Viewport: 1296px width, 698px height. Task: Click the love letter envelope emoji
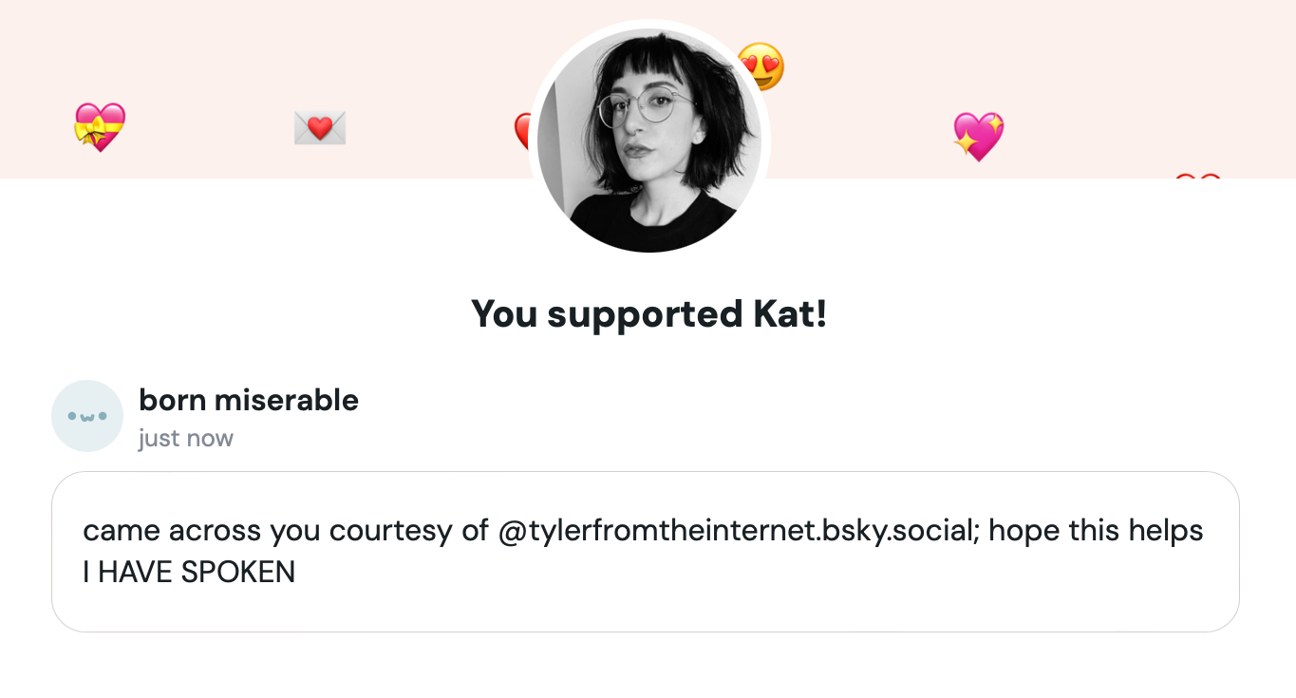point(320,127)
